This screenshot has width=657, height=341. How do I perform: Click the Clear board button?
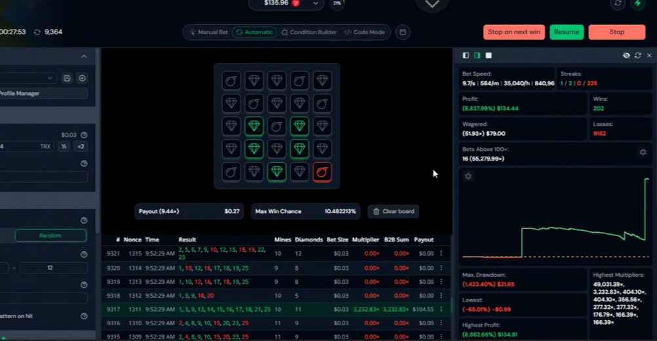click(393, 211)
